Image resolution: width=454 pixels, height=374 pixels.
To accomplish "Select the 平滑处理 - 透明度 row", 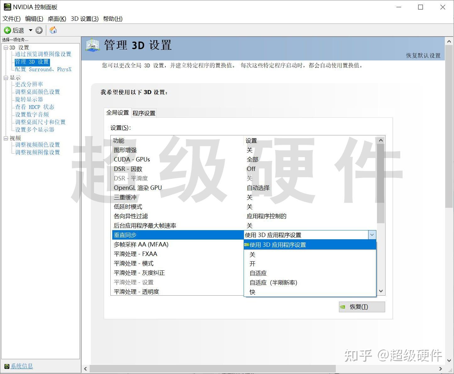I will (178, 292).
